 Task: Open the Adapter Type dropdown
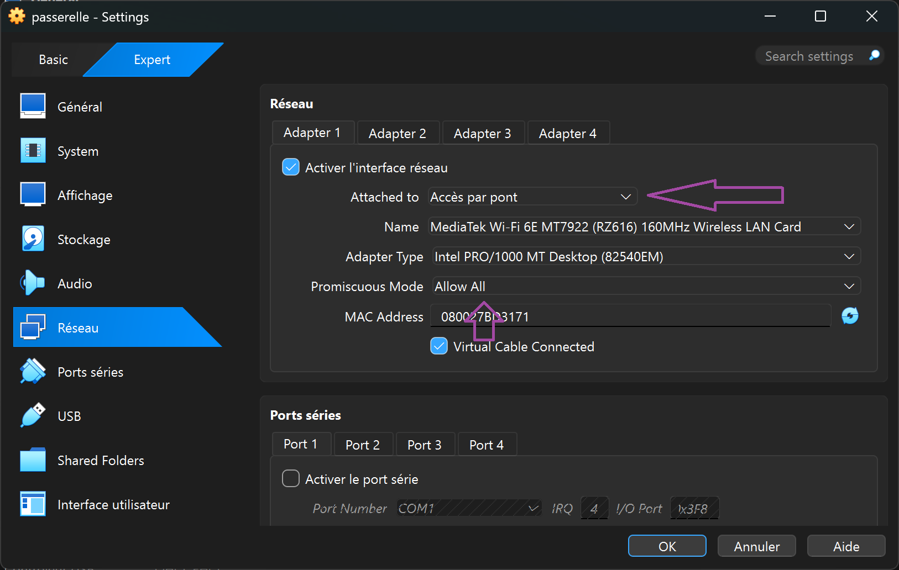click(x=850, y=256)
